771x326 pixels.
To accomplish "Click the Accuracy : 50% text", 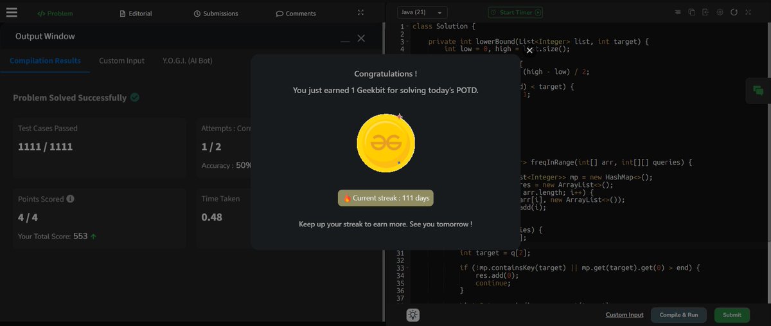I will click(x=227, y=165).
